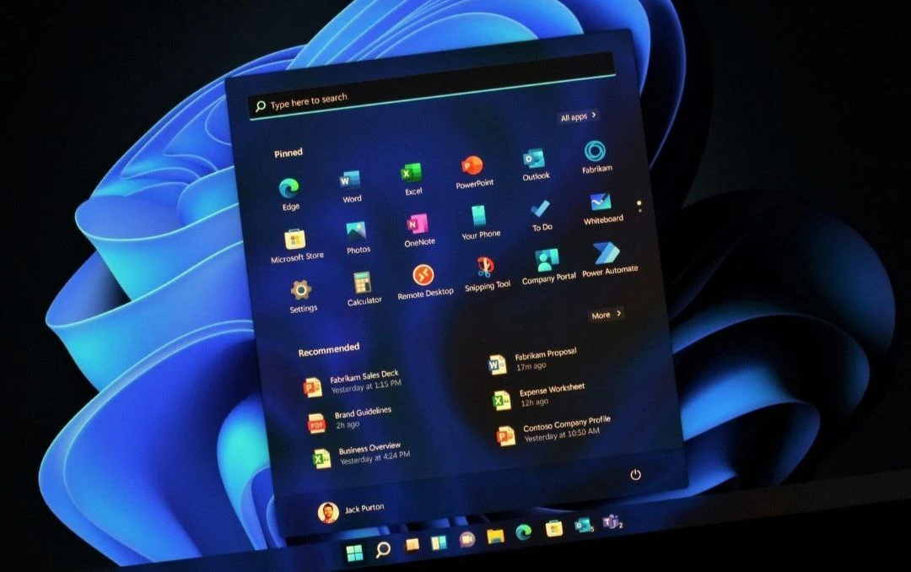The height and width of the screenshot is (572, 911).
Task: Click the Jack Purton profile picture
Action: 328,513
